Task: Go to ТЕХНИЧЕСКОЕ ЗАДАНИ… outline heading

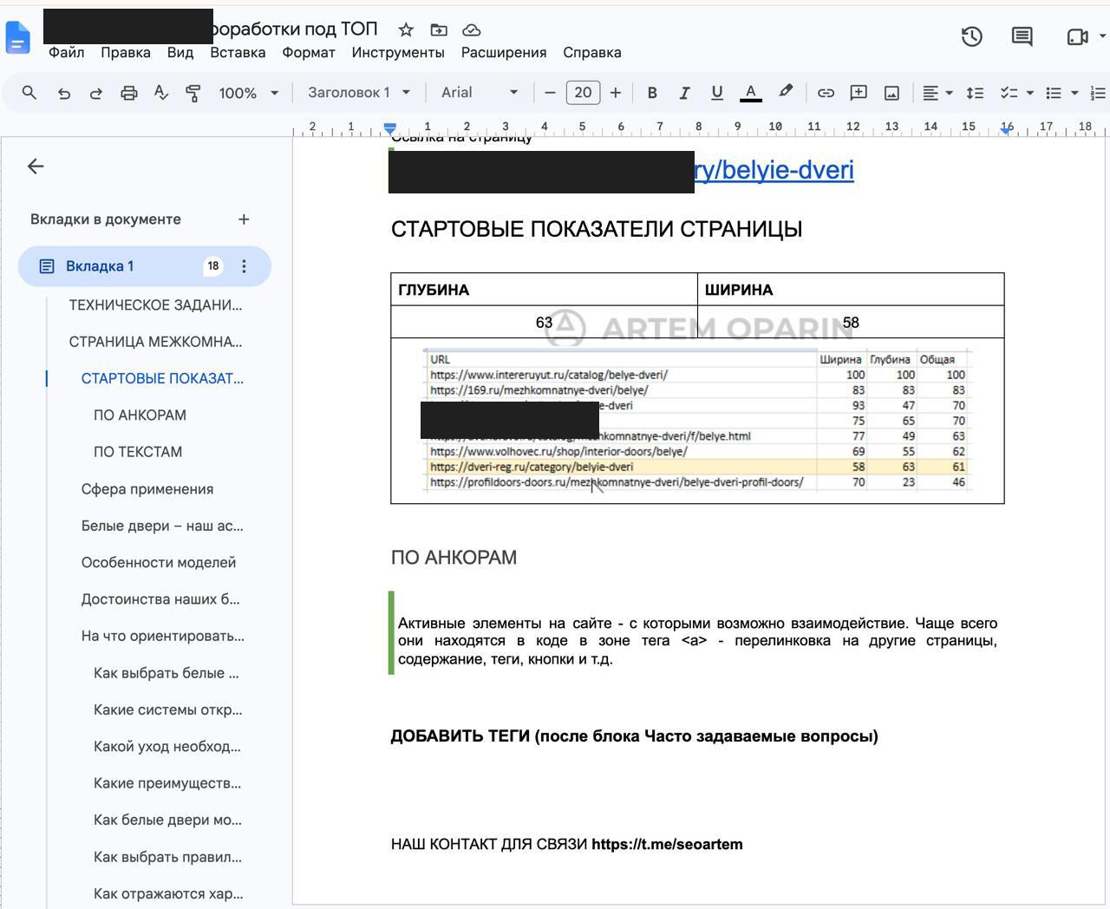Action: (155, 305)
